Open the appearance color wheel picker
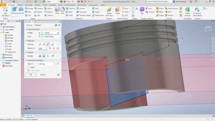Screen dimensions: 215x121 pyautogui.click(x=61, y=1)
